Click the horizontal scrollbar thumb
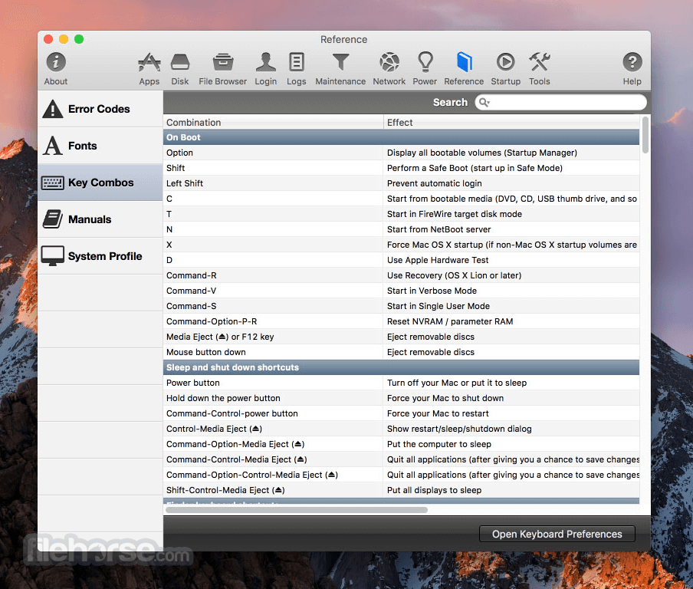Image resolution: width=693 pixels, height=589 pixels. 297,510
